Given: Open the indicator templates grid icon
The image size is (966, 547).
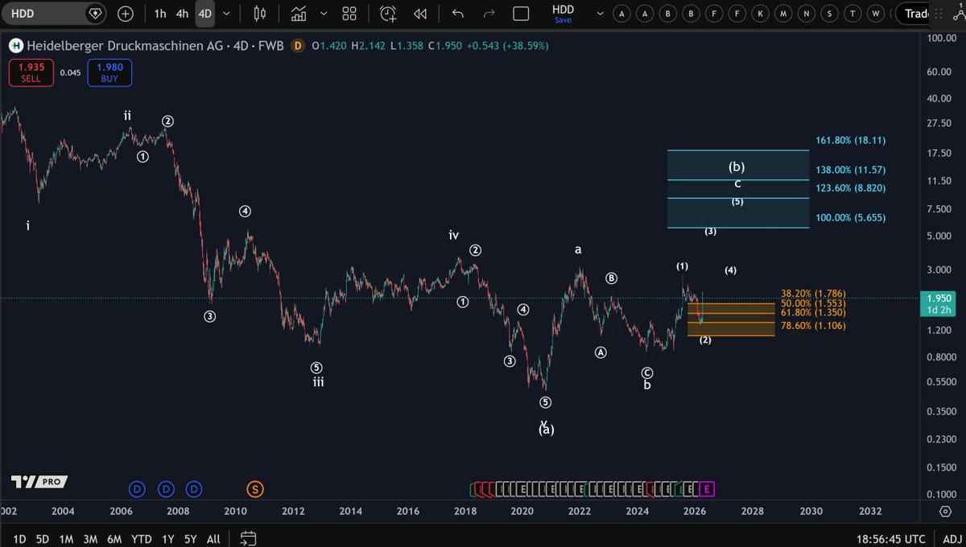Looking at the screenshot, I should tap(349, 14).
